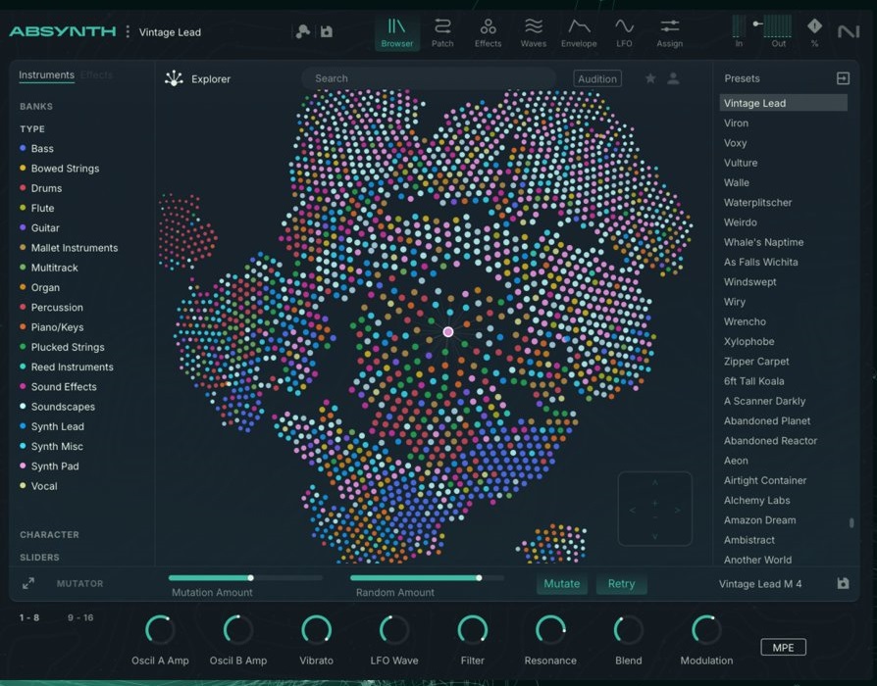Click the Retry button
This screenshot has width=877, height=686.
[x=621, y=584]
